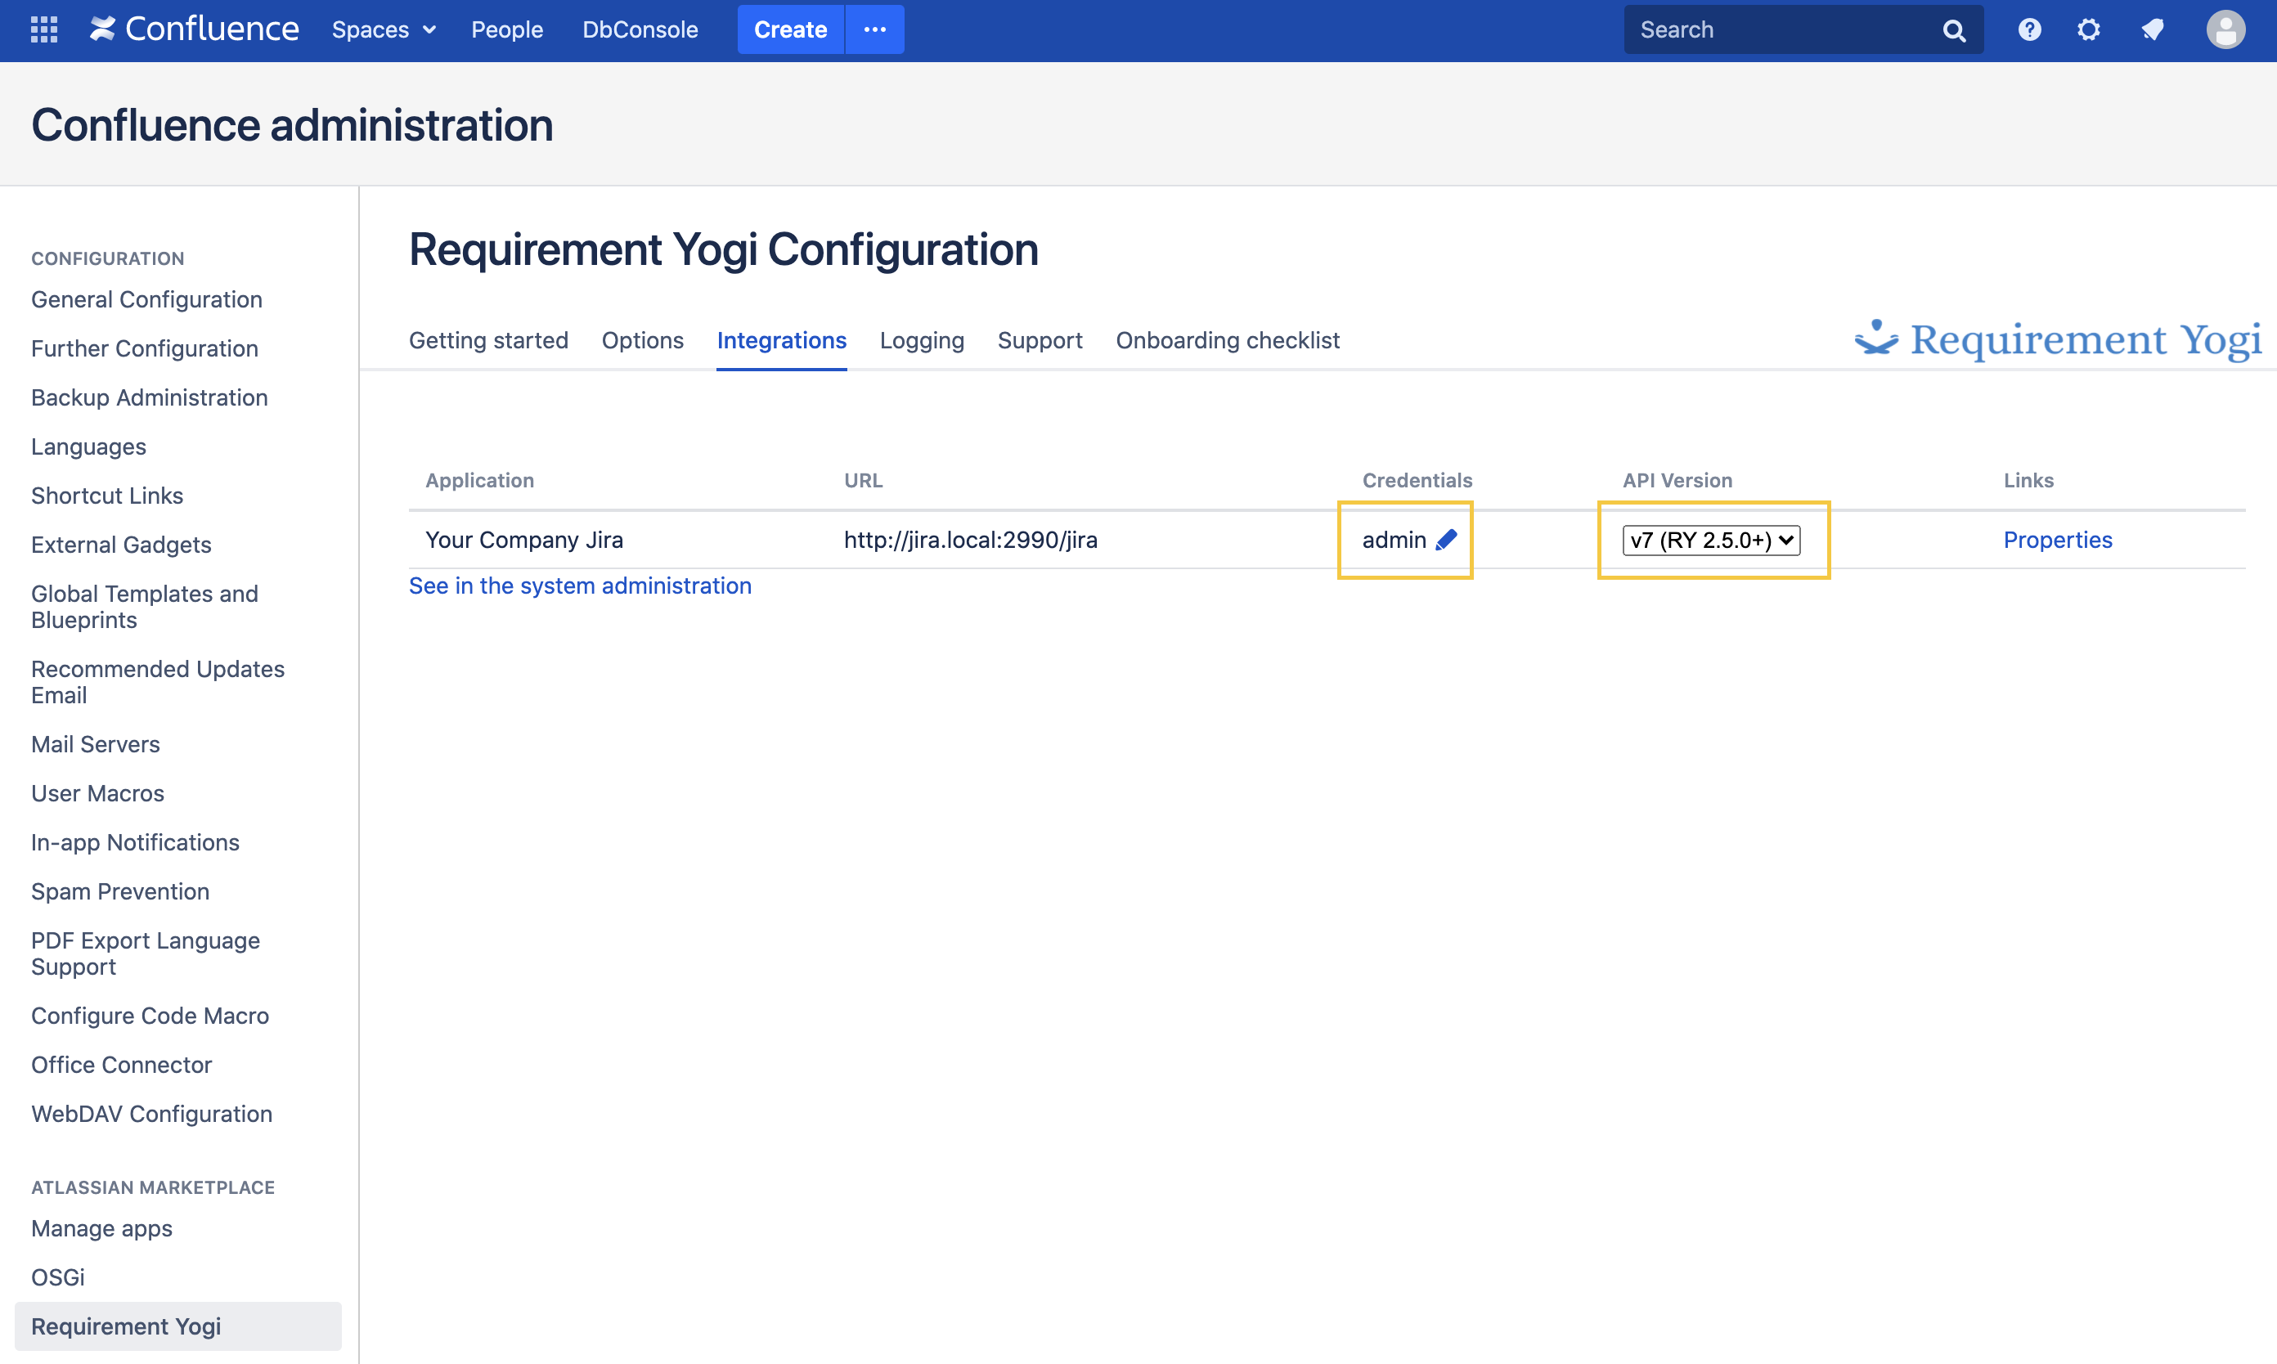Image resolution: width=2277 pixels, height=1364 pixels.
Task: Open the Properties link
Action: pyautogui.click(x=2057, y=540)
